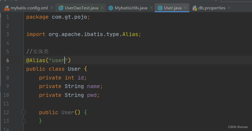Click line number 6 in the gutter

click(7, 60)
